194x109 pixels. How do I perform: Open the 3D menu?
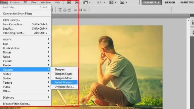click(x=25, y=2)
